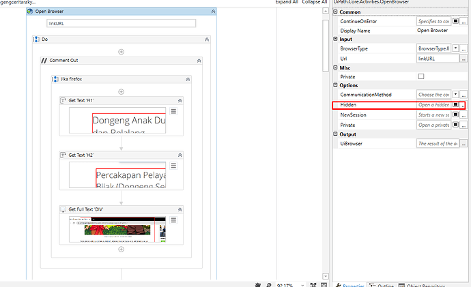Collapse the Input properties section
471x287 pixels.
[x=336, y=39]
